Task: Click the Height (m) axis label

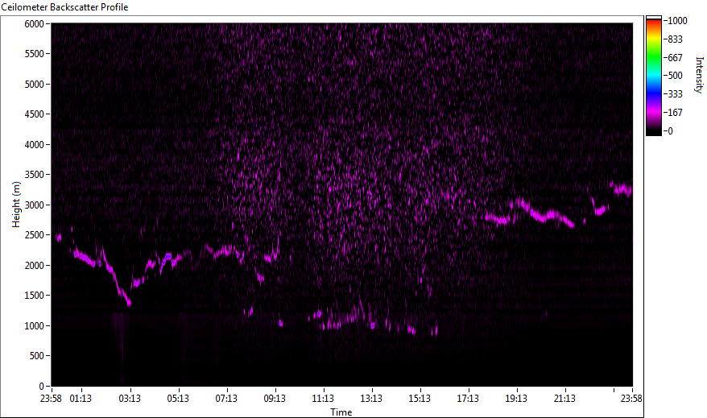Action: click(16, 205)
